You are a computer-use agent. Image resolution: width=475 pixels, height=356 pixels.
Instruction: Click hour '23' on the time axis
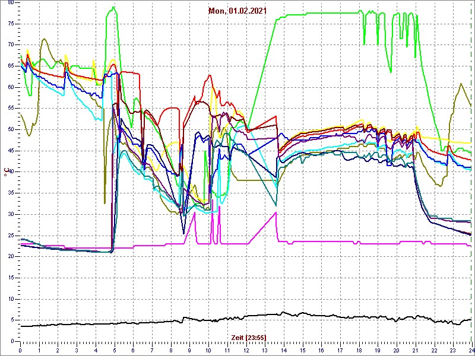(x=453, y=350)
